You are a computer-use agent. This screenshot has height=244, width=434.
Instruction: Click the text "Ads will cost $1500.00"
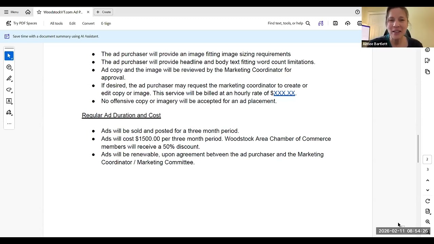(131, 139)
